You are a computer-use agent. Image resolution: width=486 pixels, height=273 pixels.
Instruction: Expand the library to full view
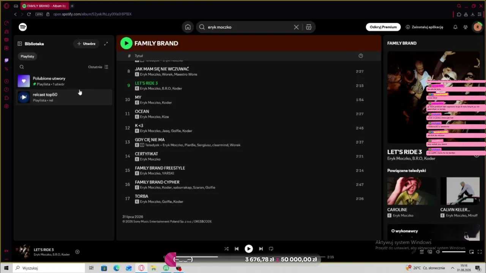pos(106,44)
